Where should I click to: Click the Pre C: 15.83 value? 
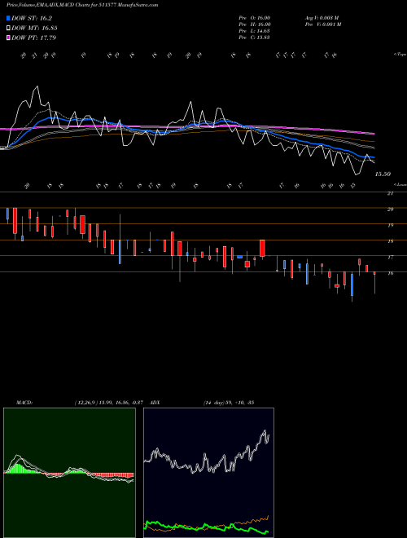tap(254, 37)
